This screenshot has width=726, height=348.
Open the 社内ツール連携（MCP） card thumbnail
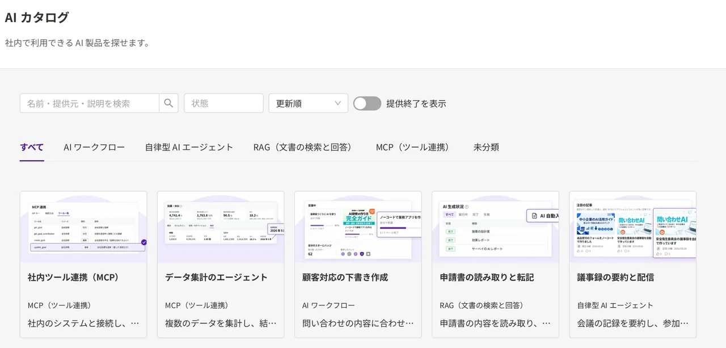pos(83,227)
